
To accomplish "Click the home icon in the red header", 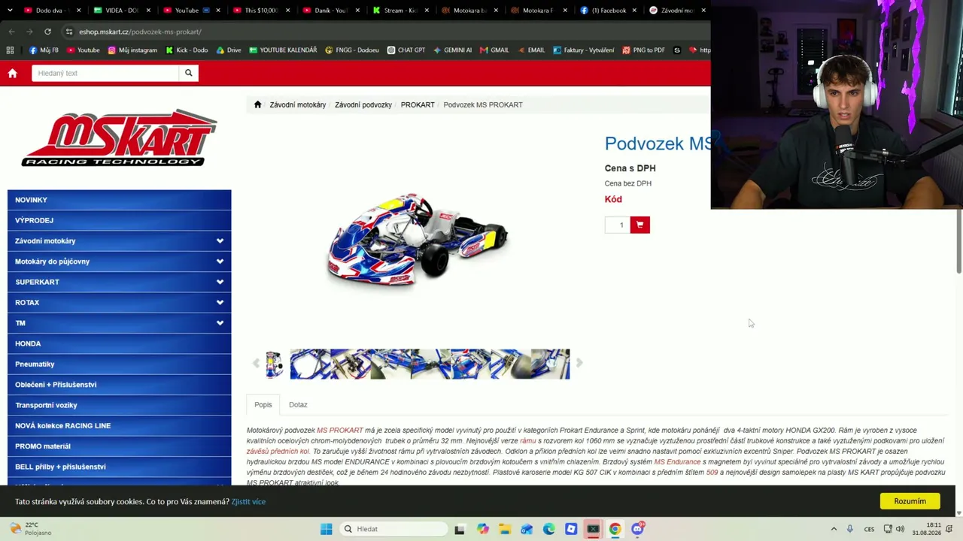I will pyautogui.click(x=12, y=73).
